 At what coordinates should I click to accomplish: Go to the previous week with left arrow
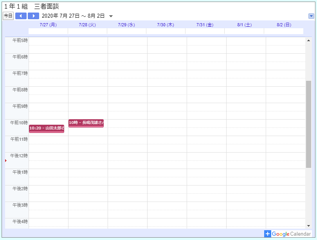21,16
